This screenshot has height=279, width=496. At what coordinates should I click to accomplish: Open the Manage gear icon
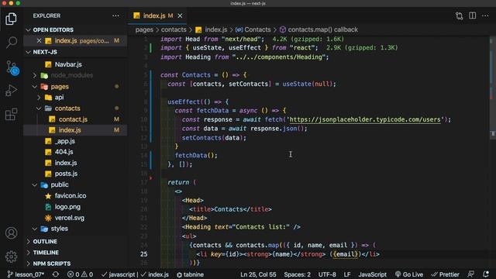pos(12,257)
